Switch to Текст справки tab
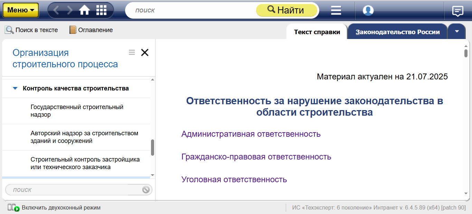The height and width of the screenshot is (214, 472). (x=317, y=32)
